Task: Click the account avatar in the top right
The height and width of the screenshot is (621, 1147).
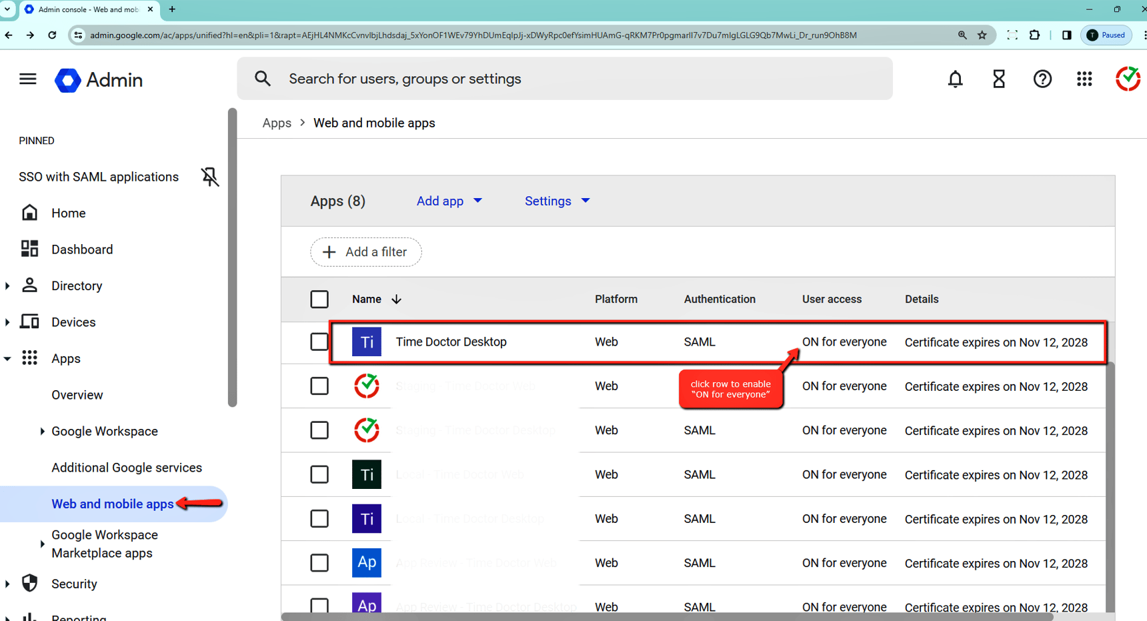Action: tap(1128, 79)
